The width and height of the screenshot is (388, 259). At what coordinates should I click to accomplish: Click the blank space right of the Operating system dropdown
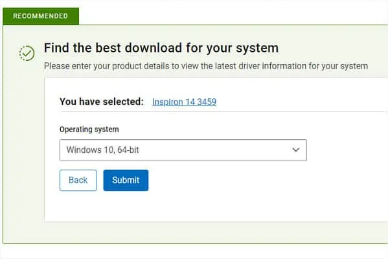point(347,150)
